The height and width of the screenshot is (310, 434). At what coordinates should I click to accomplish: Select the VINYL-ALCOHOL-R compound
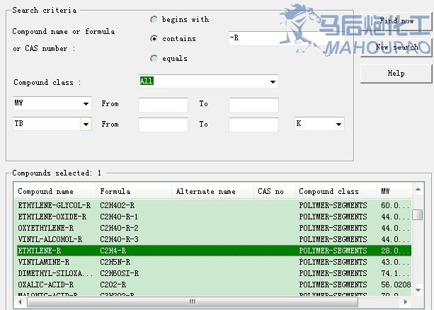click(x=212, y=239)
